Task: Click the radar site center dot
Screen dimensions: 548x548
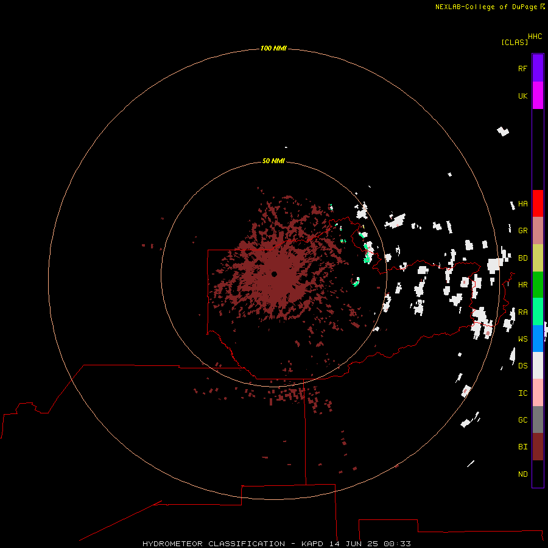Action: coord(275,275)
